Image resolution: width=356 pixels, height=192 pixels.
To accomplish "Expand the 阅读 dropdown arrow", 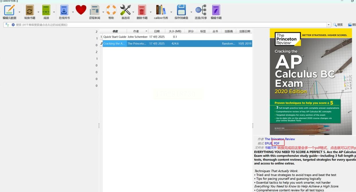I will click(x=54, y=12).
